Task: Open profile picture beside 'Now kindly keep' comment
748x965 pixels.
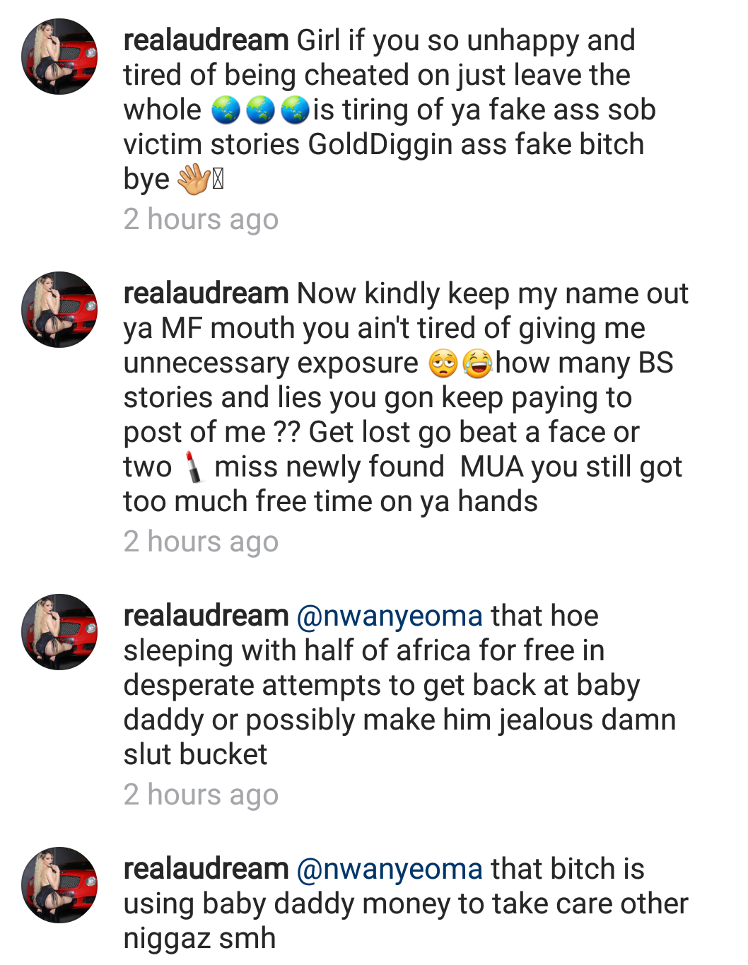Action: 59,310
